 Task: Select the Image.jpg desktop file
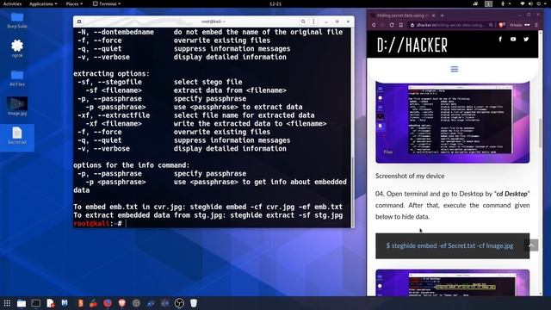click(17, 107)
